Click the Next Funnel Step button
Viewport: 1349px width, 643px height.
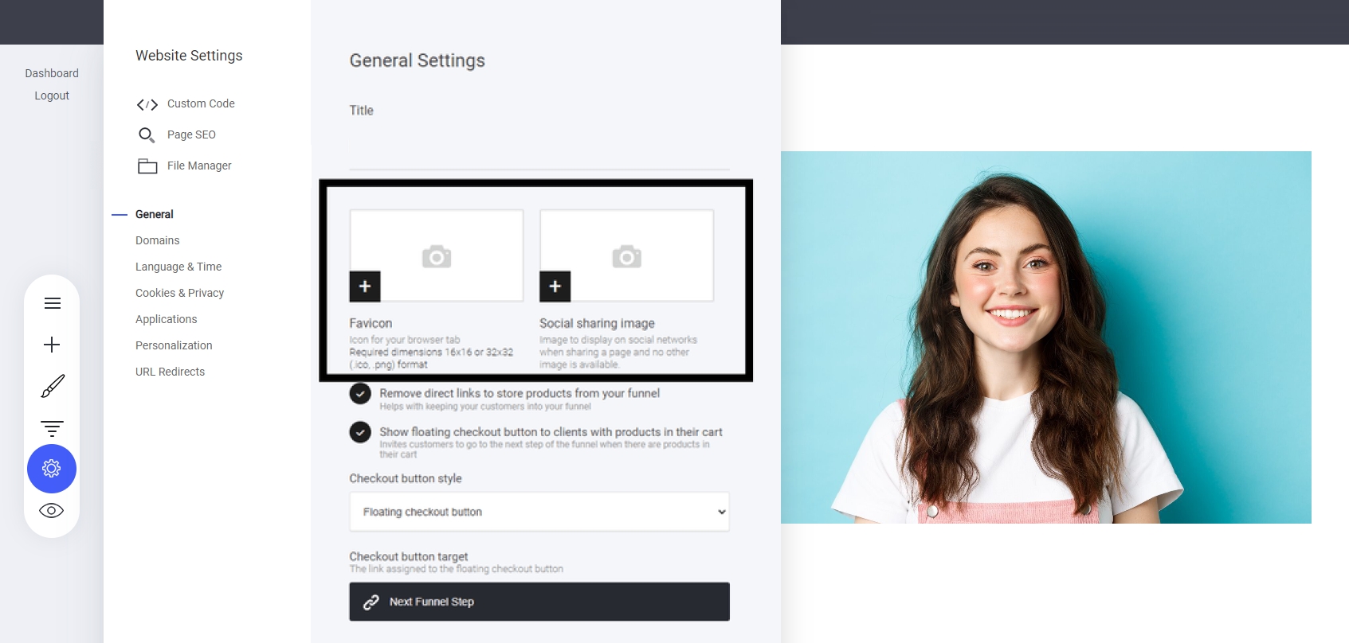click(x=539, y=602)
